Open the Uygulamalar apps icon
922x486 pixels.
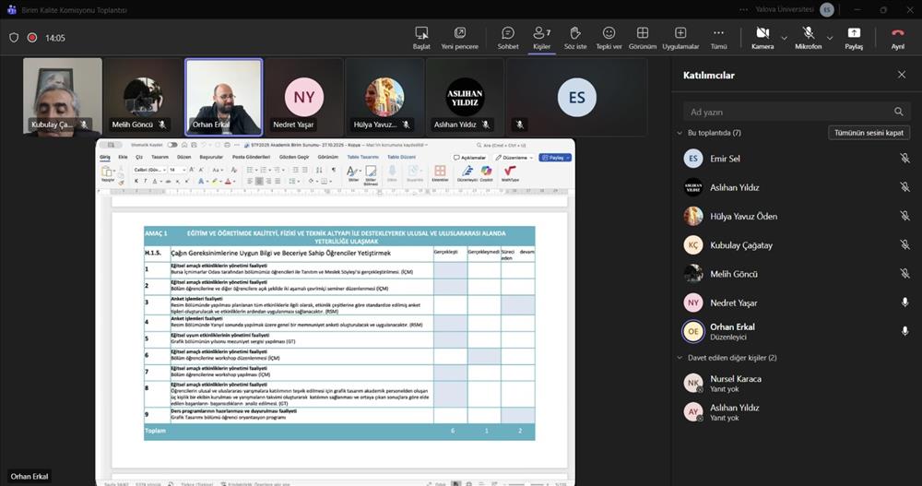click(680, 33)
